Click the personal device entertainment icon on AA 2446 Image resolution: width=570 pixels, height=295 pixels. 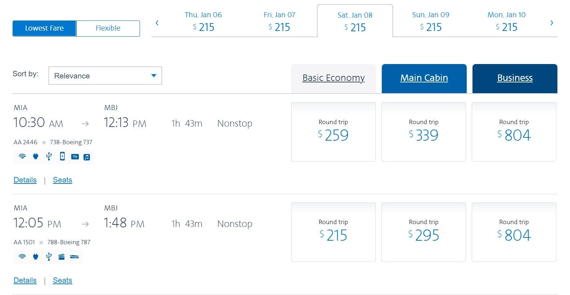tap(62, 156)
